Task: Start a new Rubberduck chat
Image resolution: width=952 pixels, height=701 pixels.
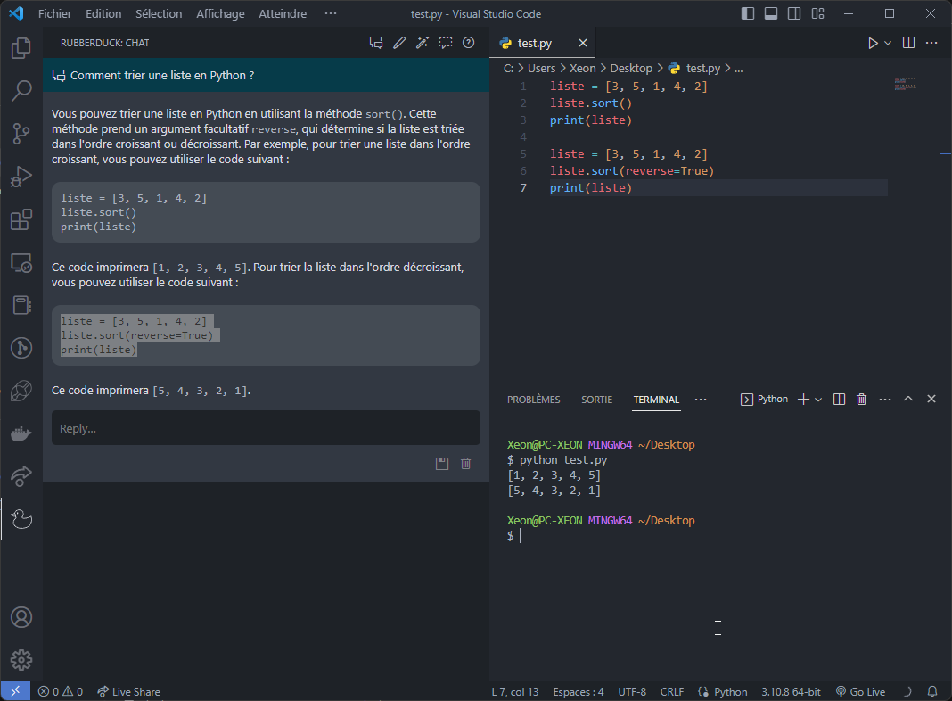Action: pos(376,43)
